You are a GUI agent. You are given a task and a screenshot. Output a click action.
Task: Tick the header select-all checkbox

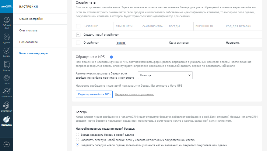pyautogui.click(x=78, y=26)
